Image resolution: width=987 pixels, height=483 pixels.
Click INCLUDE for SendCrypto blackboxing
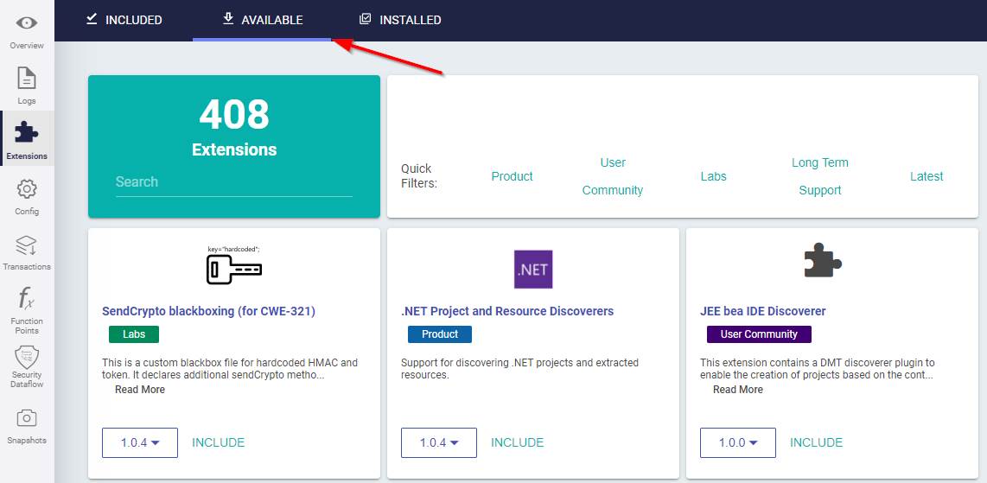218,442
